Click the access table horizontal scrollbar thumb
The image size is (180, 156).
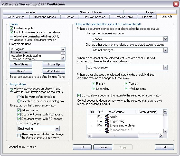coord(115,136)
